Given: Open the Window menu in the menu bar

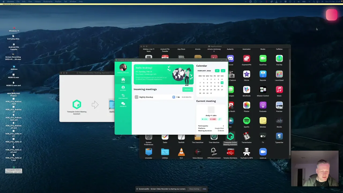Looking at the screenshot, I should tap(73, 1).
